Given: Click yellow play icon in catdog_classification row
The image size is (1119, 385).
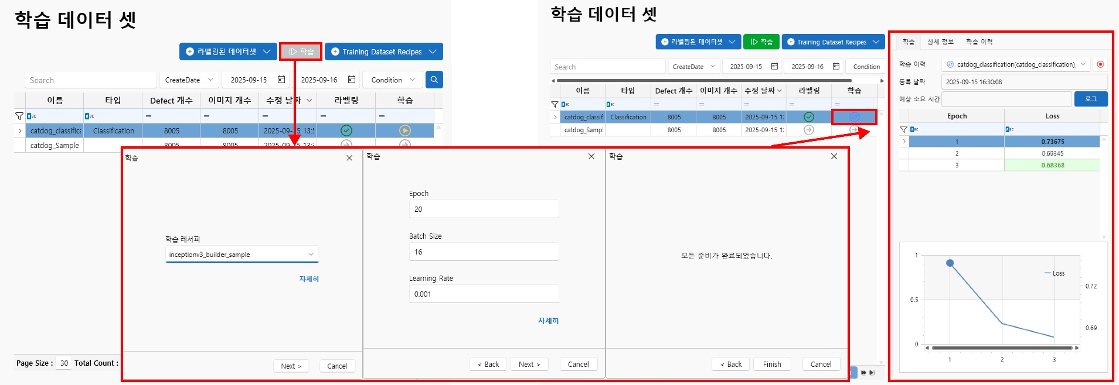Looking at the screenshot, I should pyautogui.click(x=404, y=130).
